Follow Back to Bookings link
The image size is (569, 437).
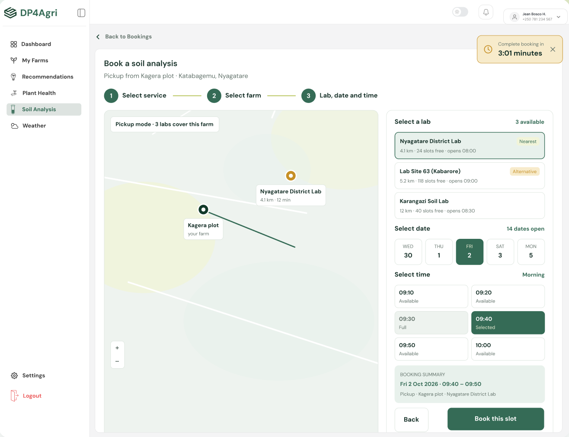point(128,37)
